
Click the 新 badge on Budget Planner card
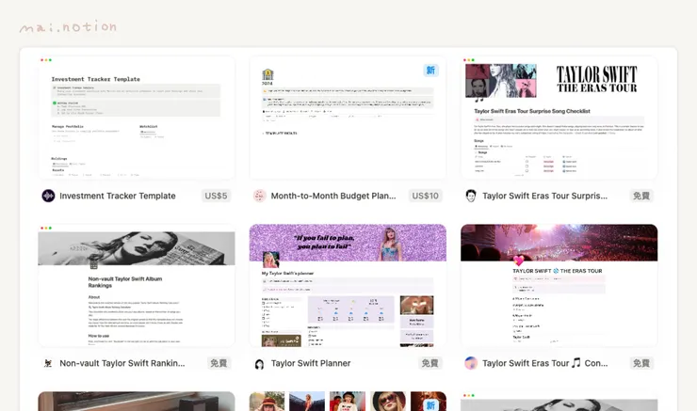click(430, 71)
